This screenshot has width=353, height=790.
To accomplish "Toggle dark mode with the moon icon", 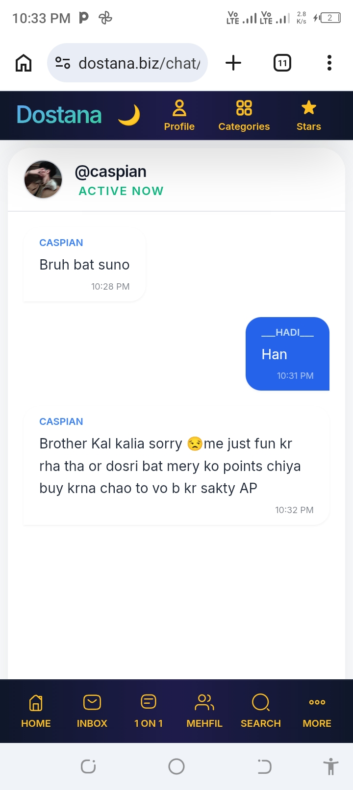I will pos(129,116).
